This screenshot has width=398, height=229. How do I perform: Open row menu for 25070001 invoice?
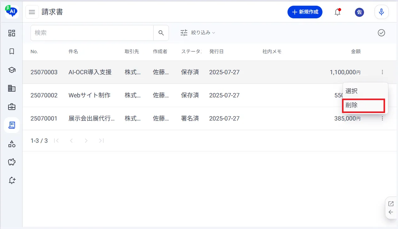click(x=382, y=119)
